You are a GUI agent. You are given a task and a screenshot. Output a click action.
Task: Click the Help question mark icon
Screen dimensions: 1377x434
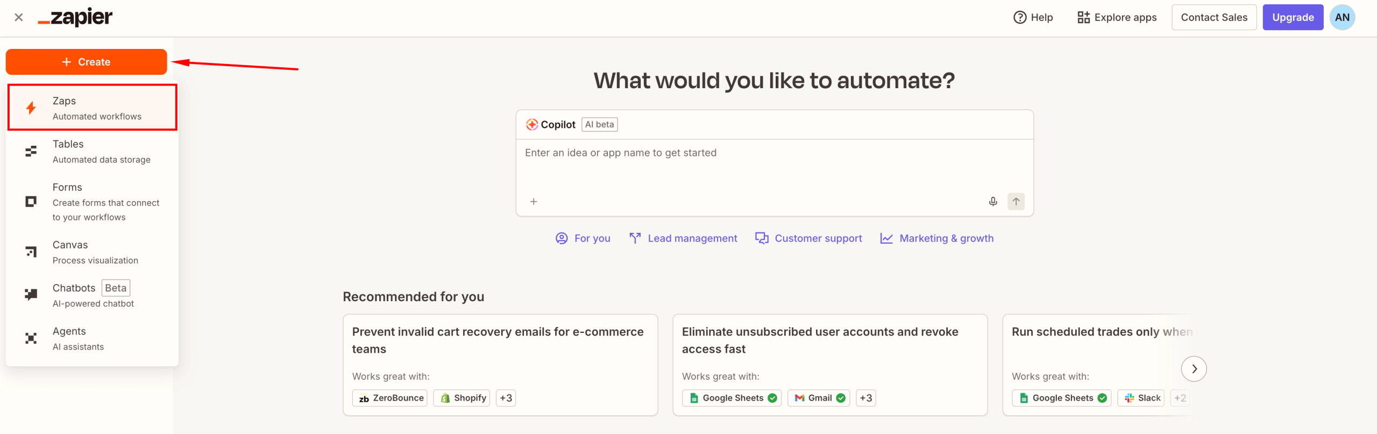[1020, 17]
